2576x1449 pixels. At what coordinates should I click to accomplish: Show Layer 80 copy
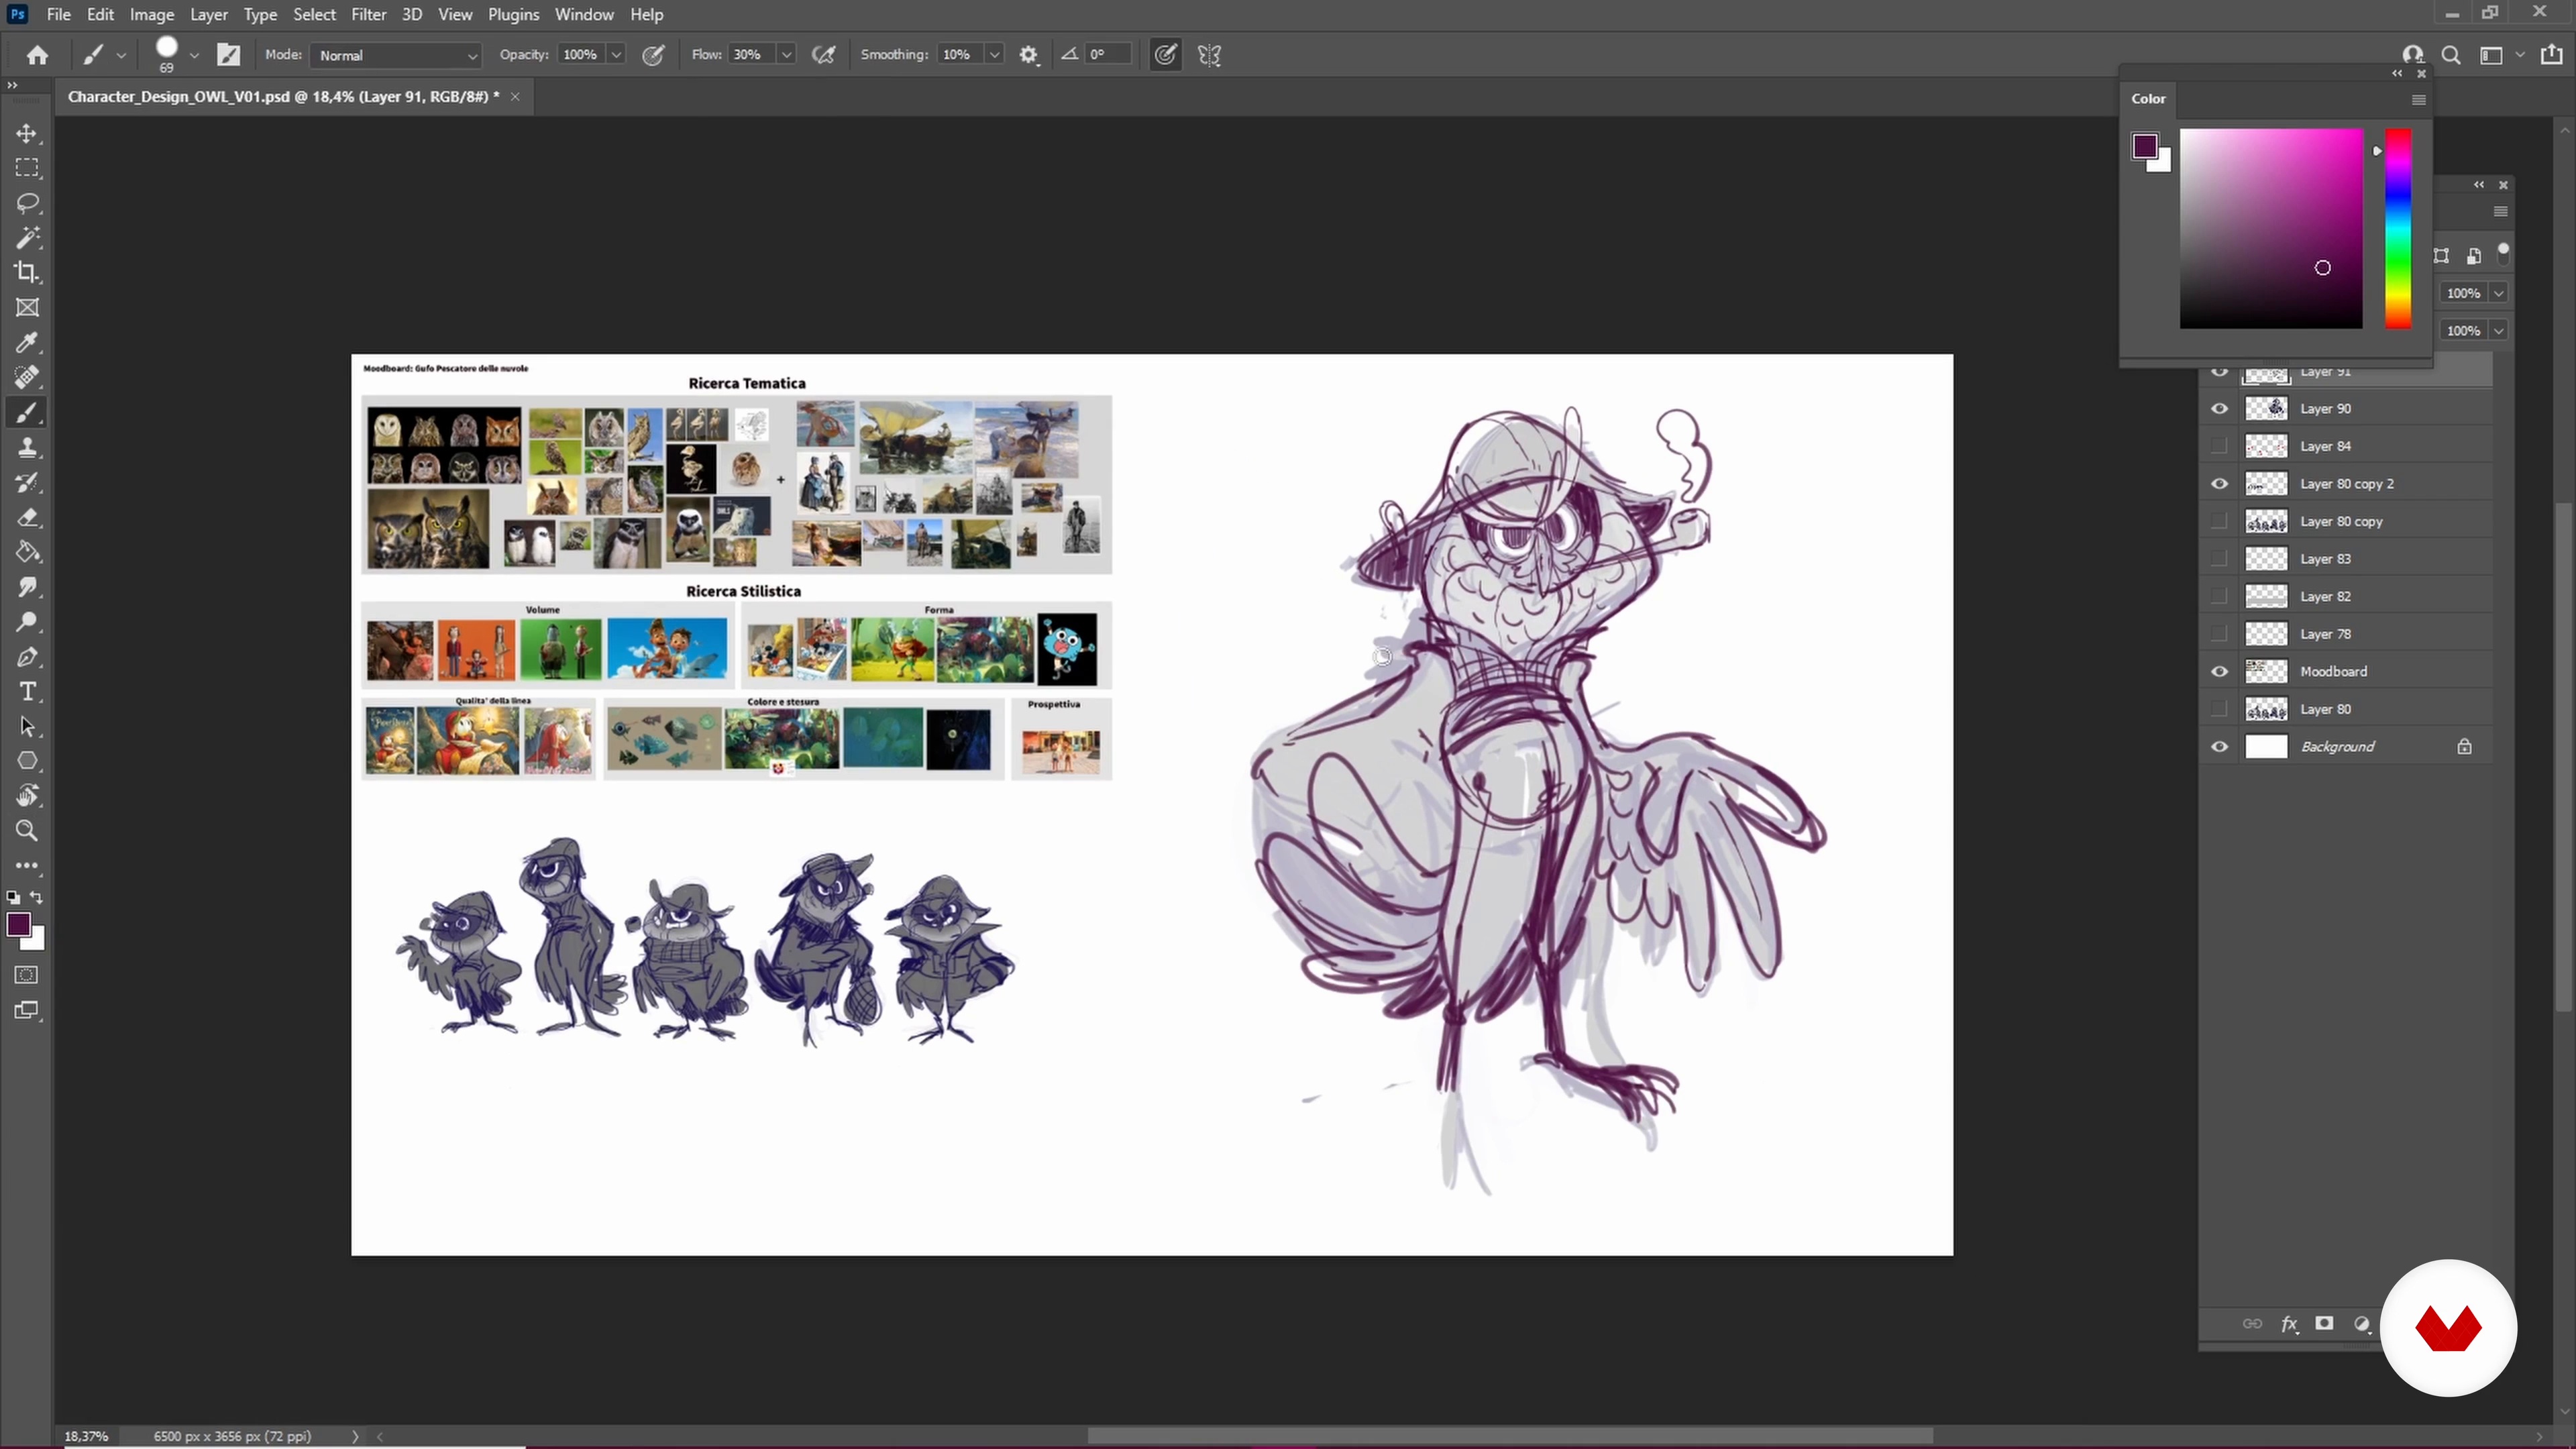2219,521
